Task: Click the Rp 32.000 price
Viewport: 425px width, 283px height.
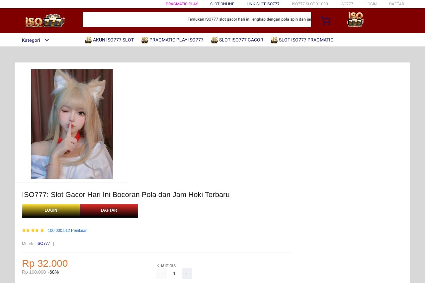Action: coord(45,263)
